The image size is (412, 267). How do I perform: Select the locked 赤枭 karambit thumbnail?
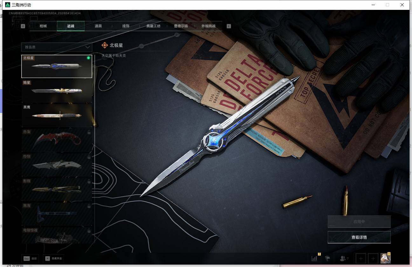pos(57,140)
